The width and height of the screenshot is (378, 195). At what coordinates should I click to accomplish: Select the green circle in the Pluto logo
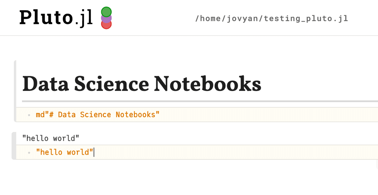[106, 11]
